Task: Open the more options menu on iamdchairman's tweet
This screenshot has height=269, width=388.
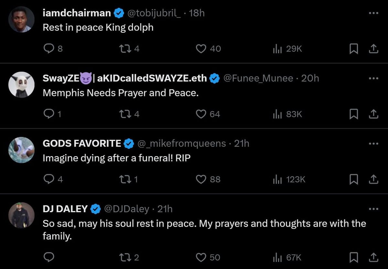Action: pyautogui.click(x=374, y=13)
